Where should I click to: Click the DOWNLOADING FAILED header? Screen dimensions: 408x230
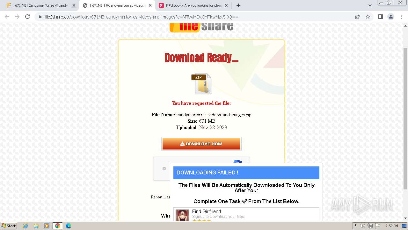(x=246, y=172)
